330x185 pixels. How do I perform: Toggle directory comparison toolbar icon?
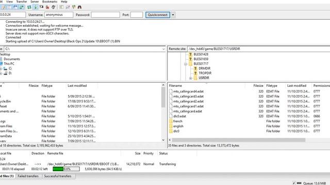click(x=68, y=7)
